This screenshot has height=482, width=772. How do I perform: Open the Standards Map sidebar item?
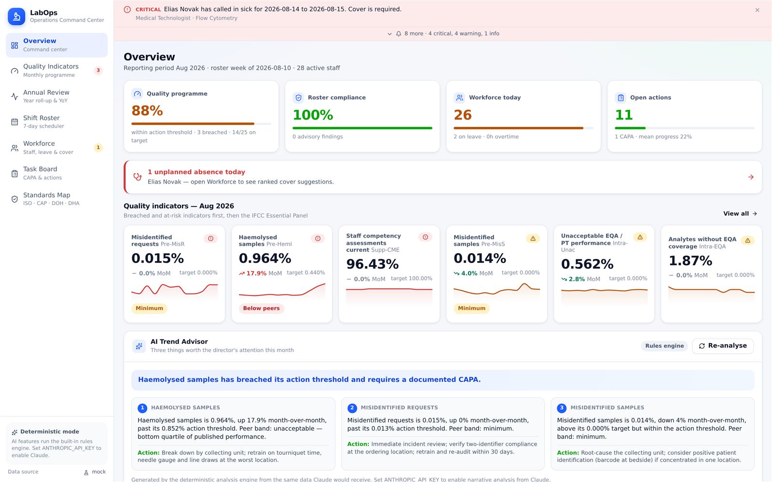pos(57,199)
